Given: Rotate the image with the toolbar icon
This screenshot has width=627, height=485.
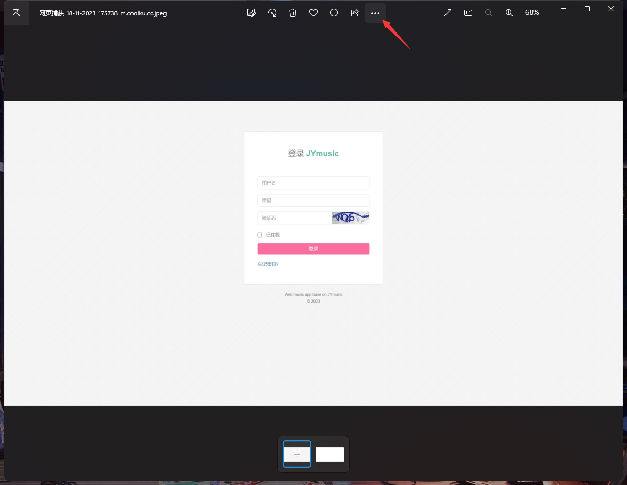Looking at the screenshot, I should click(x=272, y=13).
